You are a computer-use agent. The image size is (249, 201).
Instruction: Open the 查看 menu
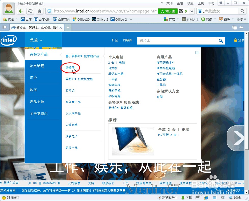coord(180,3)
